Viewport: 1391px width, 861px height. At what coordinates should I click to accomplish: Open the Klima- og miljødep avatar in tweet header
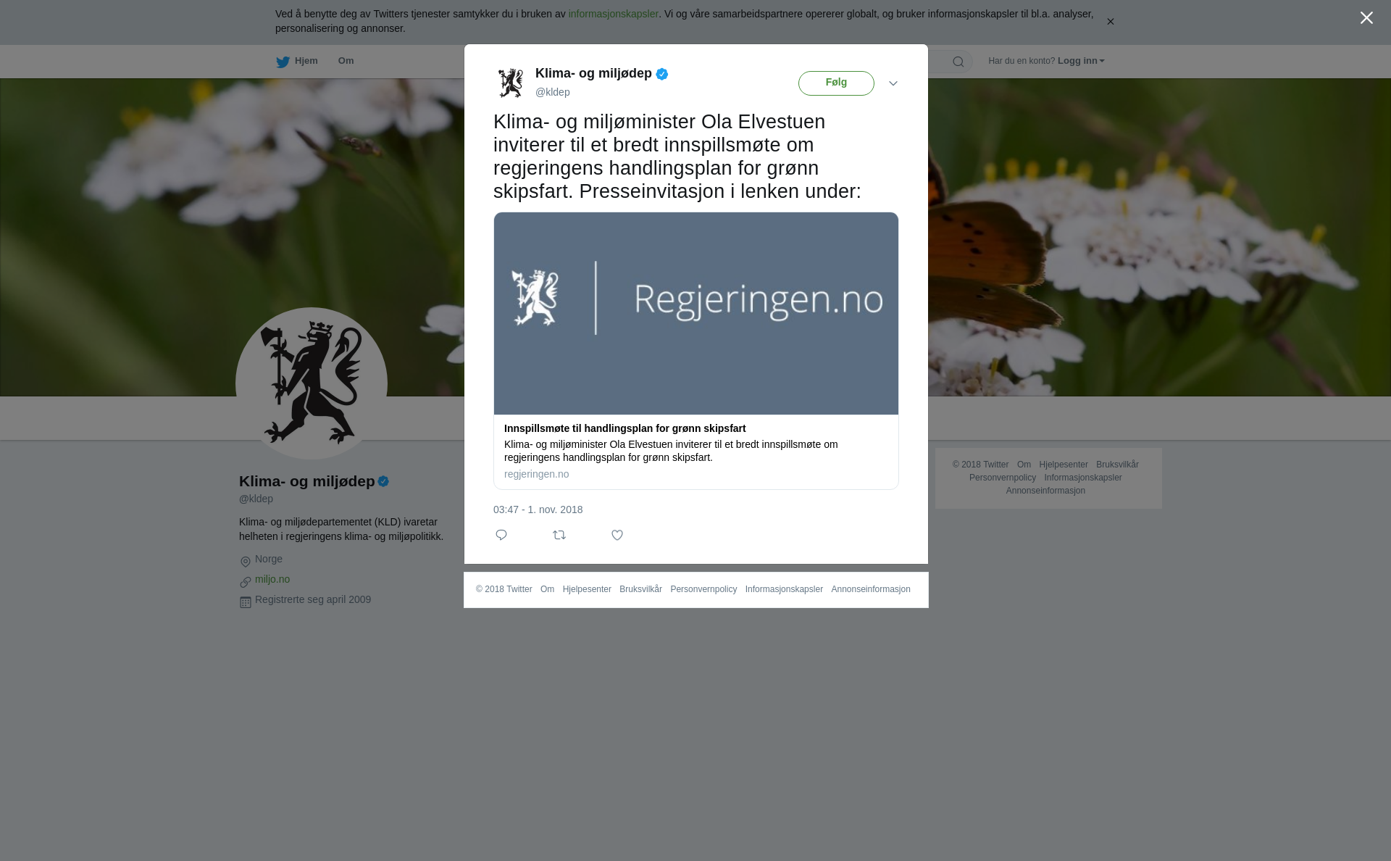[x=511, y=83]
